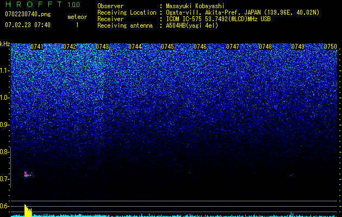
Task: Click the 1.1 kHz axis label
Action: click(4, 71)
